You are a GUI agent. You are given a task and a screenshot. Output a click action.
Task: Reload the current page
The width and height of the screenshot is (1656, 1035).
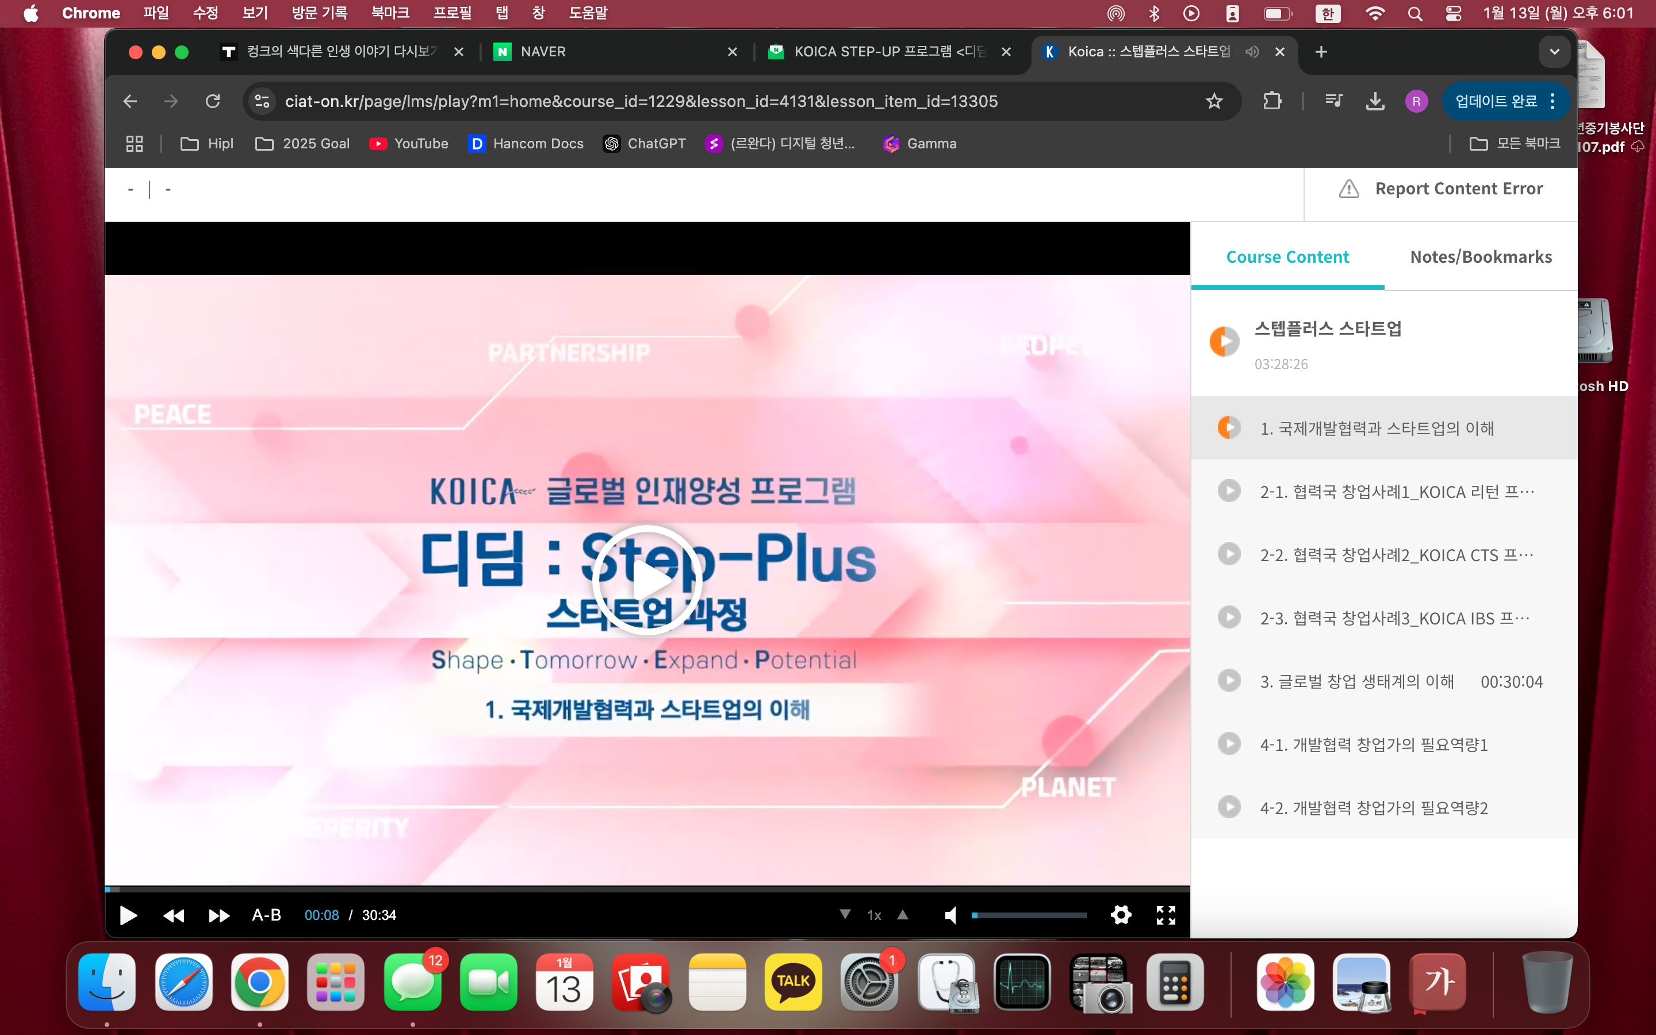click(x=213, y=101)
